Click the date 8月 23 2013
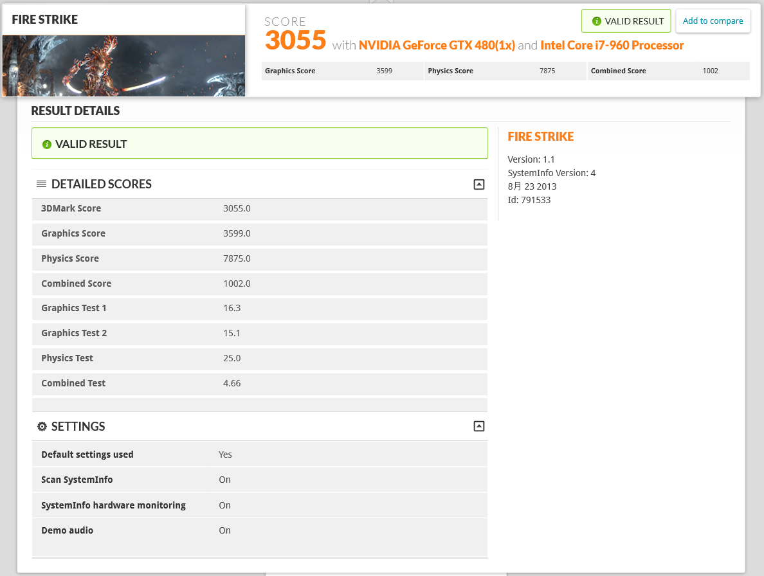Screen dimensions: 764x576 (532, 187)
